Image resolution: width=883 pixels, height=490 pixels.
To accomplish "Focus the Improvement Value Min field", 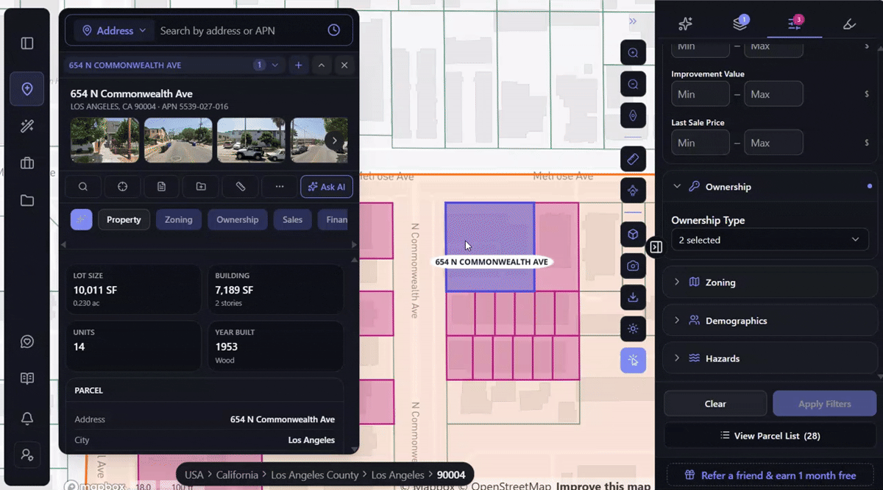I will point(701,94).
